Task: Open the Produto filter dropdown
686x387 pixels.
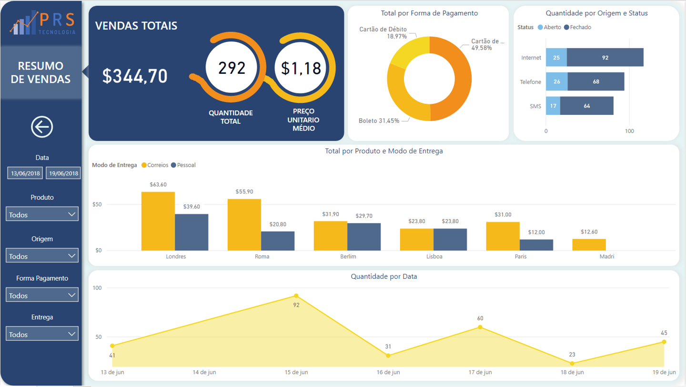Action: [42, 214]
